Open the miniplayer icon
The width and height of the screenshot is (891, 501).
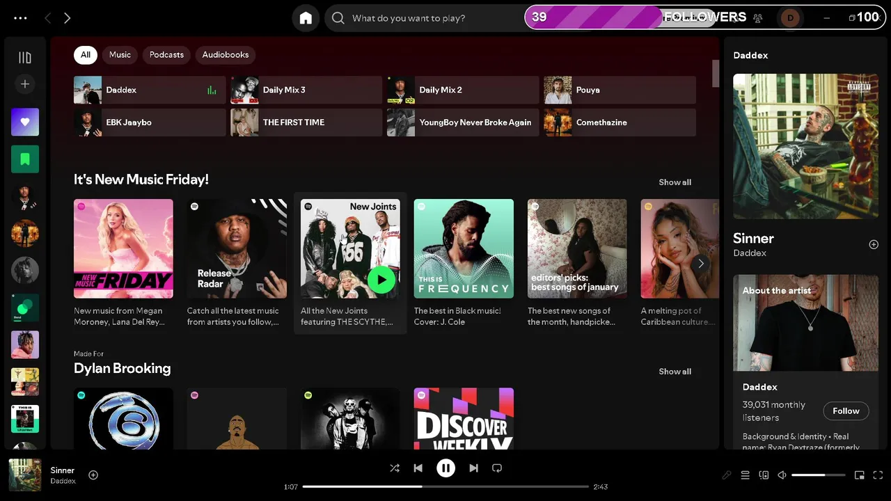[x=860, y=475]
